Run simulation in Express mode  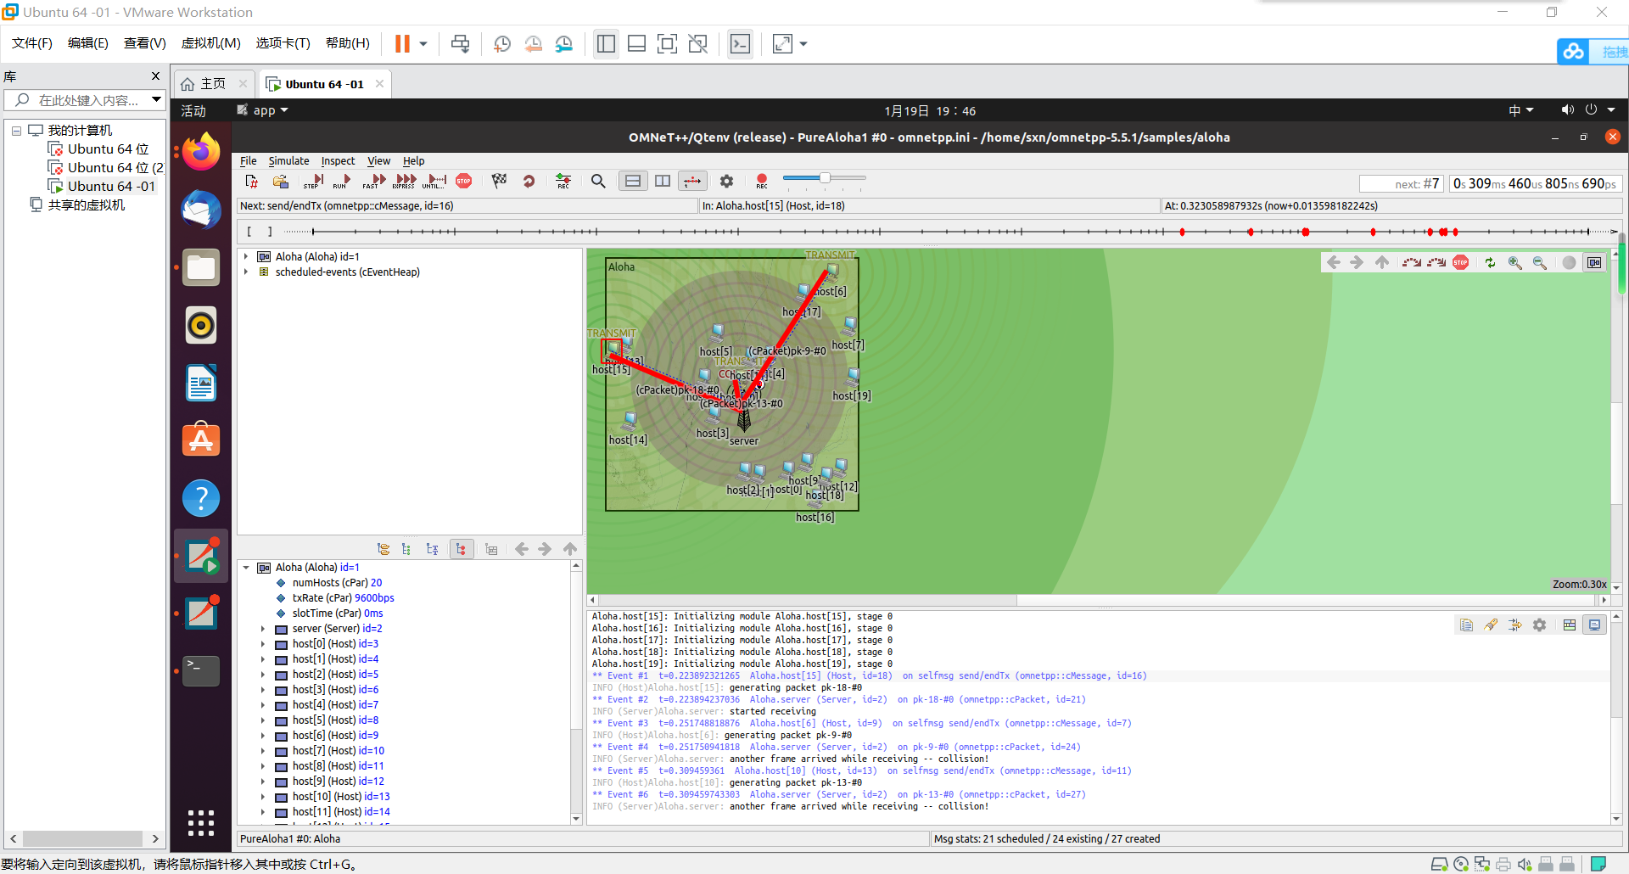pyautogui.click(x=405, y=181)
